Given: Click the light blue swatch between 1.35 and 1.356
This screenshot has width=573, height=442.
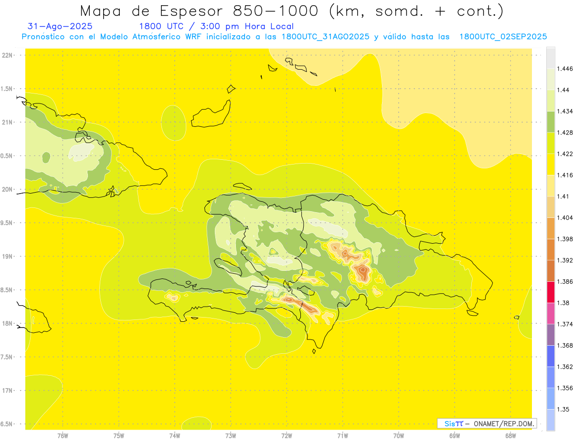Looking at the screenshot, I should pos(551,399).
